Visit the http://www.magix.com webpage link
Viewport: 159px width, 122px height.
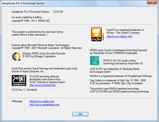[42, 101]
